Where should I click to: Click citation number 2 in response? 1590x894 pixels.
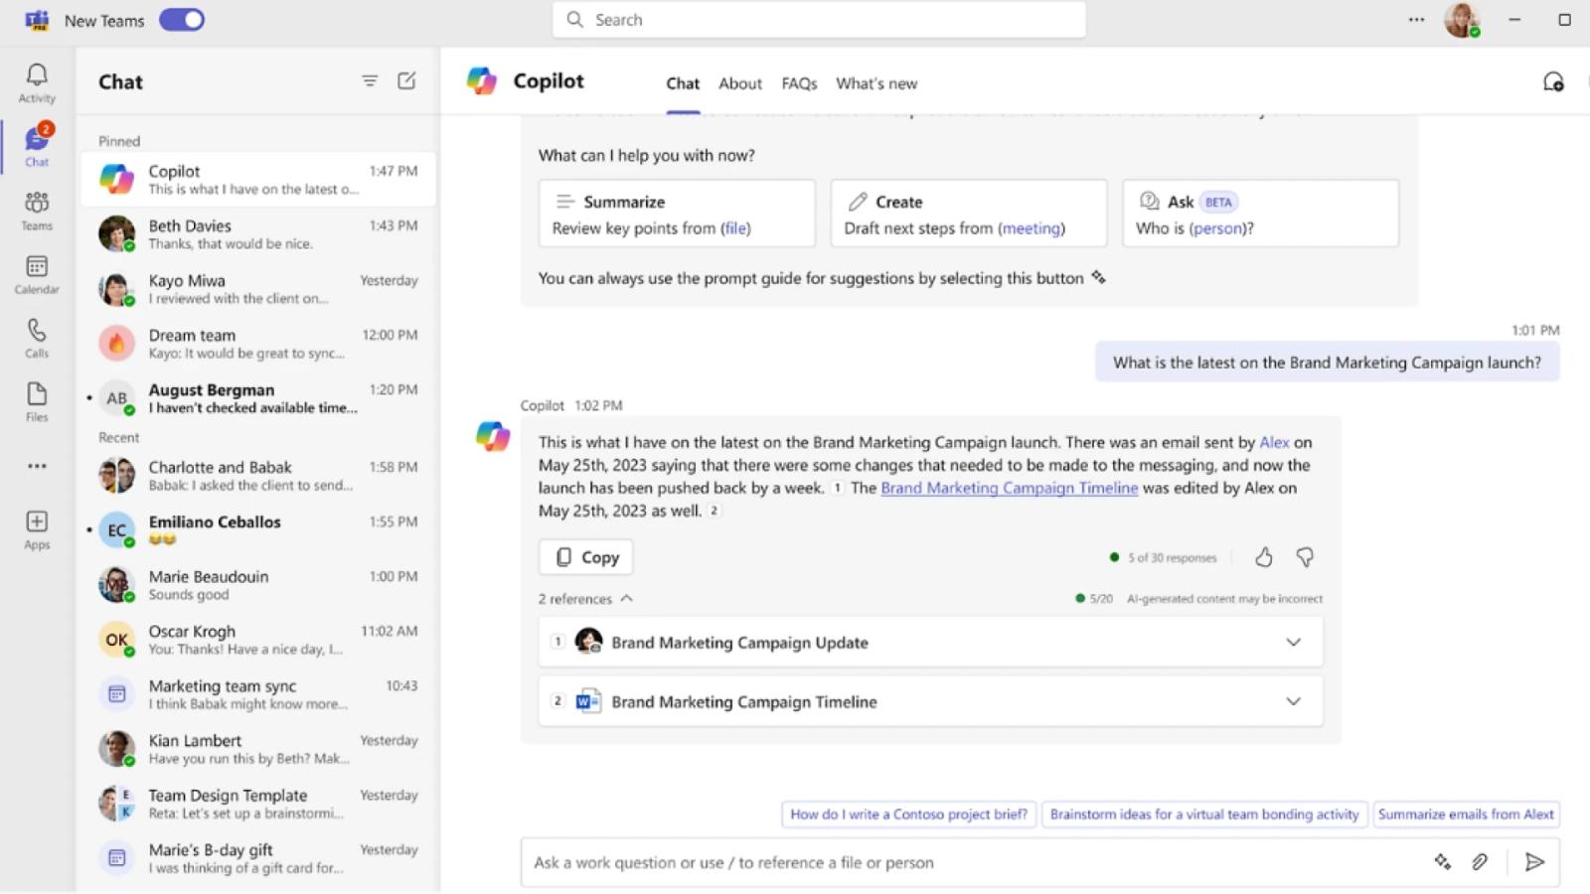click(x=714, y=511)
